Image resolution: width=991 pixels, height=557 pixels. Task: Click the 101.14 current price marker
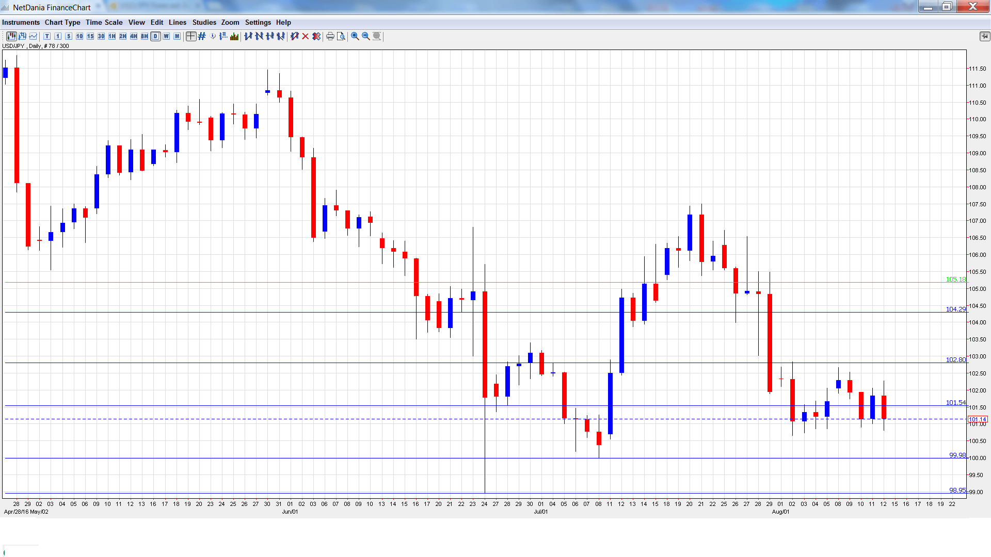(977, 419)
